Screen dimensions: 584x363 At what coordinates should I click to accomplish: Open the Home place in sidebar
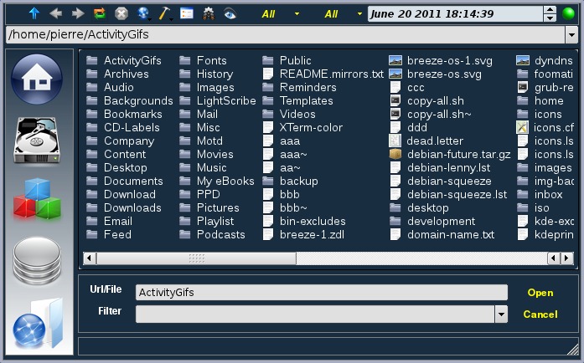tap(36, 78)
